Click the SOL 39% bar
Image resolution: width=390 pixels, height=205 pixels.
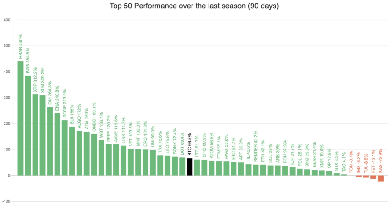coord(270,171)
